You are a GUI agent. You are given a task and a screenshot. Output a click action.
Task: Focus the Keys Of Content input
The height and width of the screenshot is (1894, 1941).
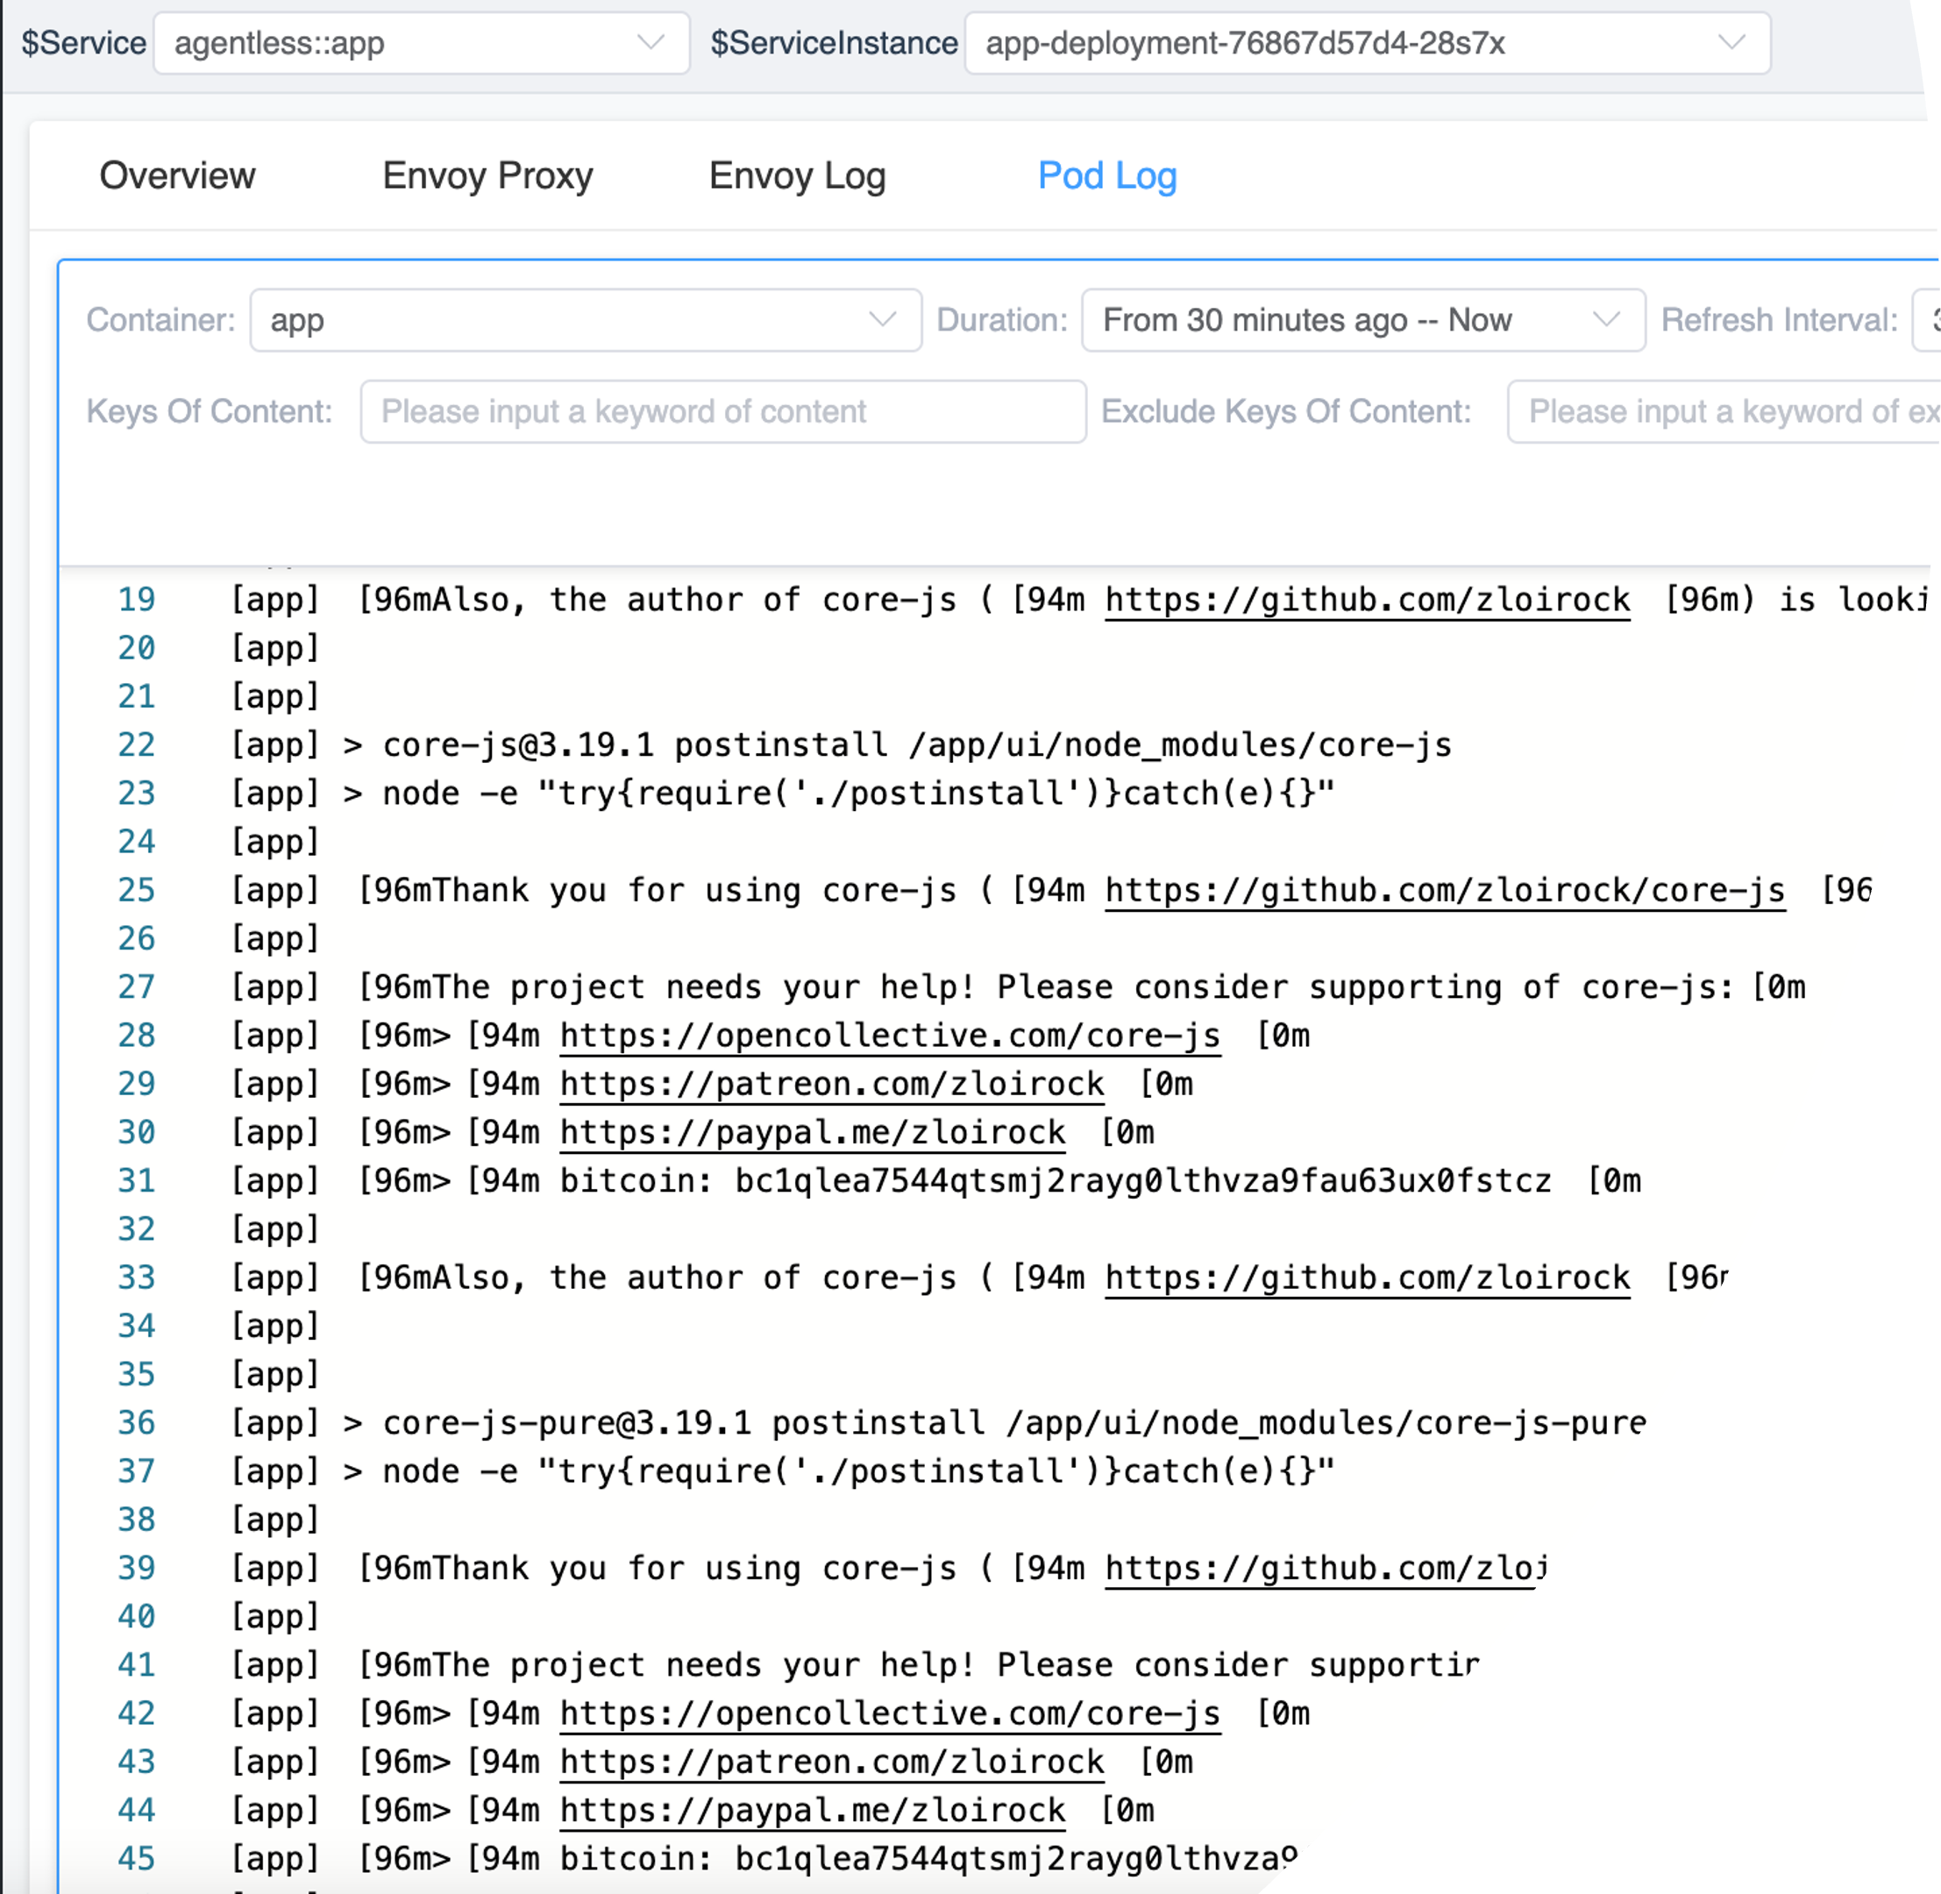click(722, 412)
